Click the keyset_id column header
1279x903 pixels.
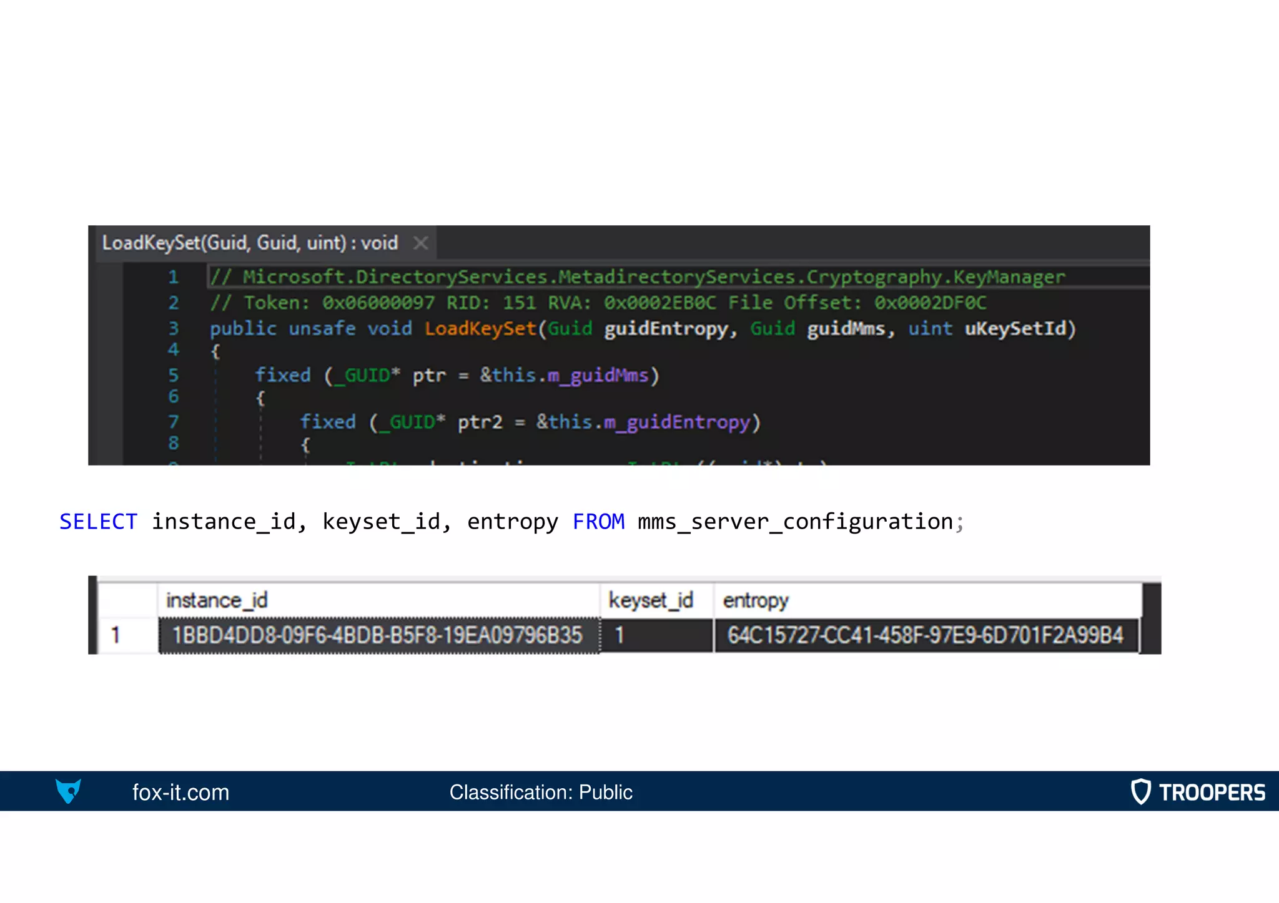(x=656, y=600)
